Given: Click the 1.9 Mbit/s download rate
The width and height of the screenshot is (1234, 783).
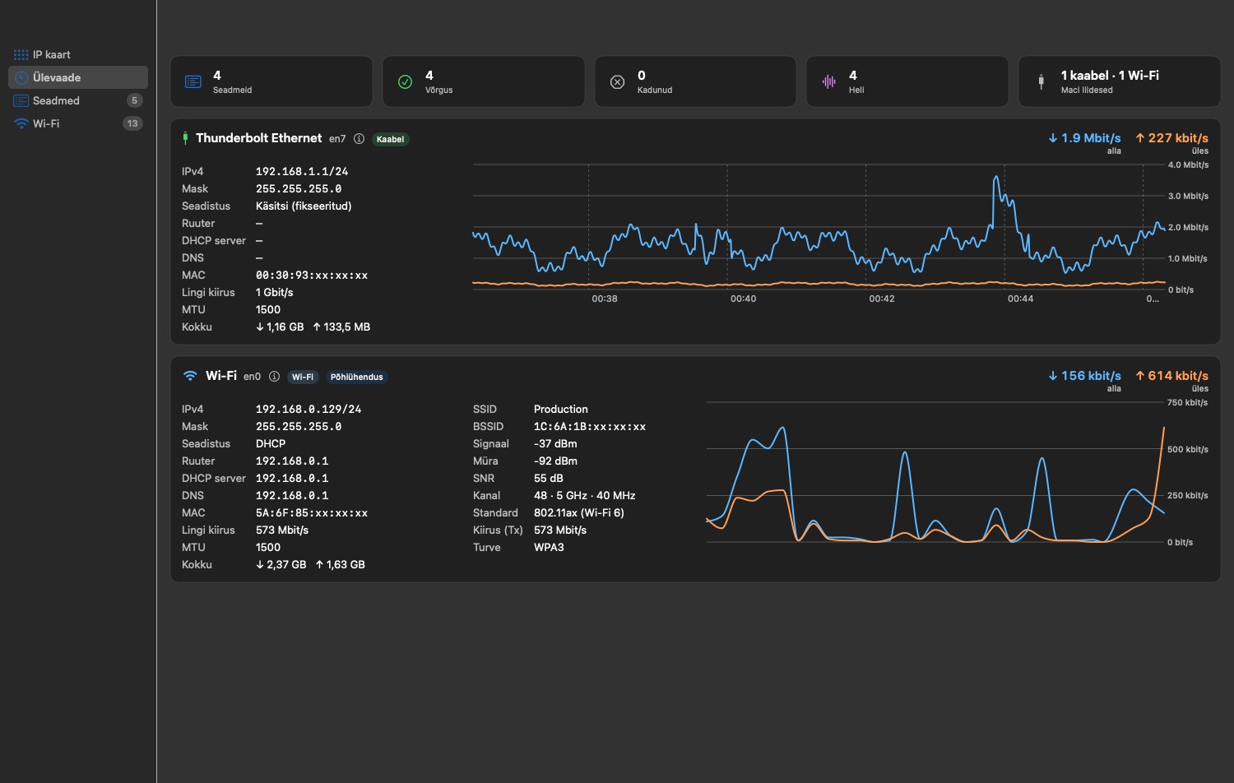Looking at the screenshot, I should [x=1084, y=138].
